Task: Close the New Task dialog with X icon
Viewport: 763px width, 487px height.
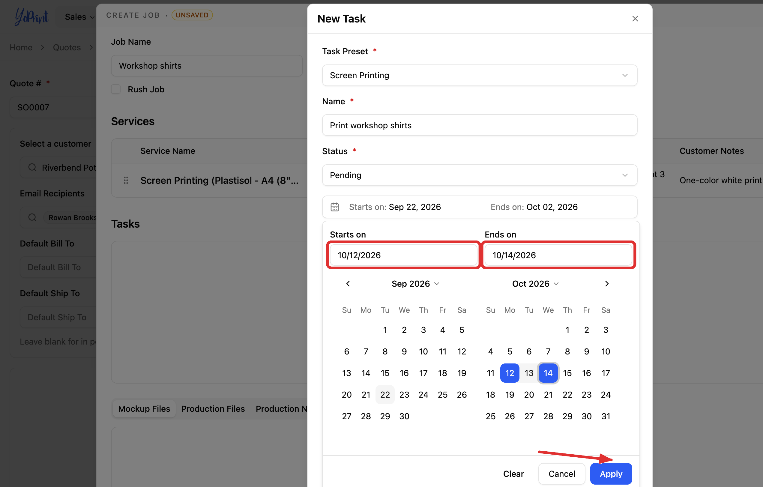Action: (635, 19)
